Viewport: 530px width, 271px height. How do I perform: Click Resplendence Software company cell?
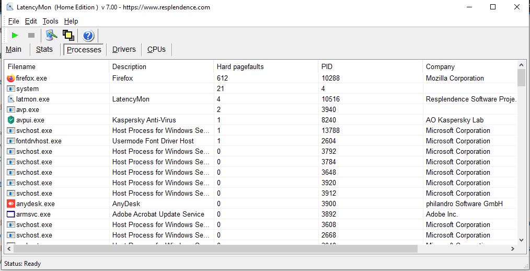[471, 99]
